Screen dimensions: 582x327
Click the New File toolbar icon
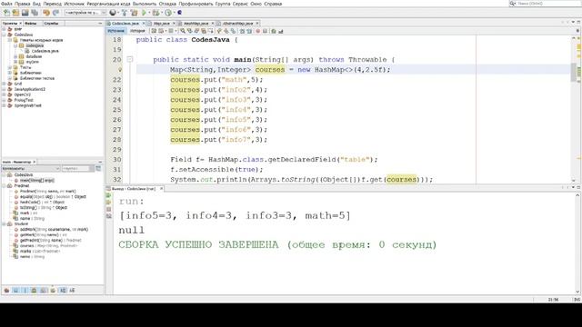pos(6,13)
